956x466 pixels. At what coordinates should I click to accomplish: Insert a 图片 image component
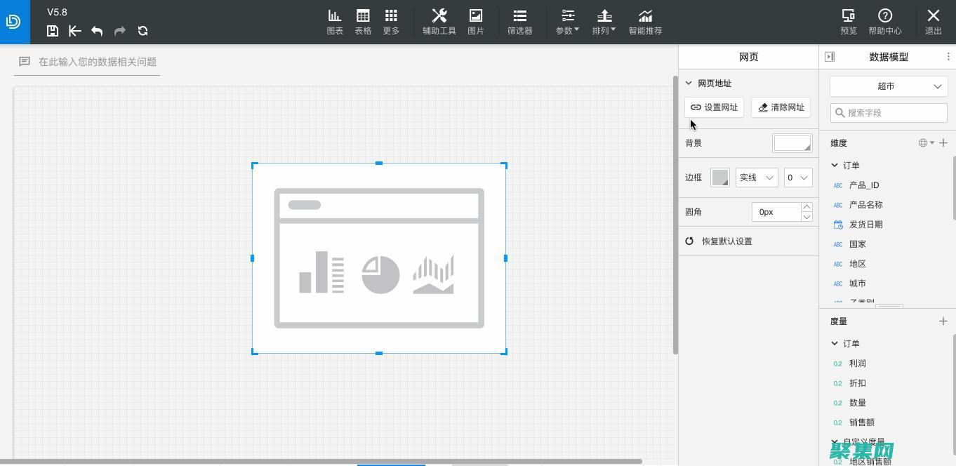click(475, 22)
